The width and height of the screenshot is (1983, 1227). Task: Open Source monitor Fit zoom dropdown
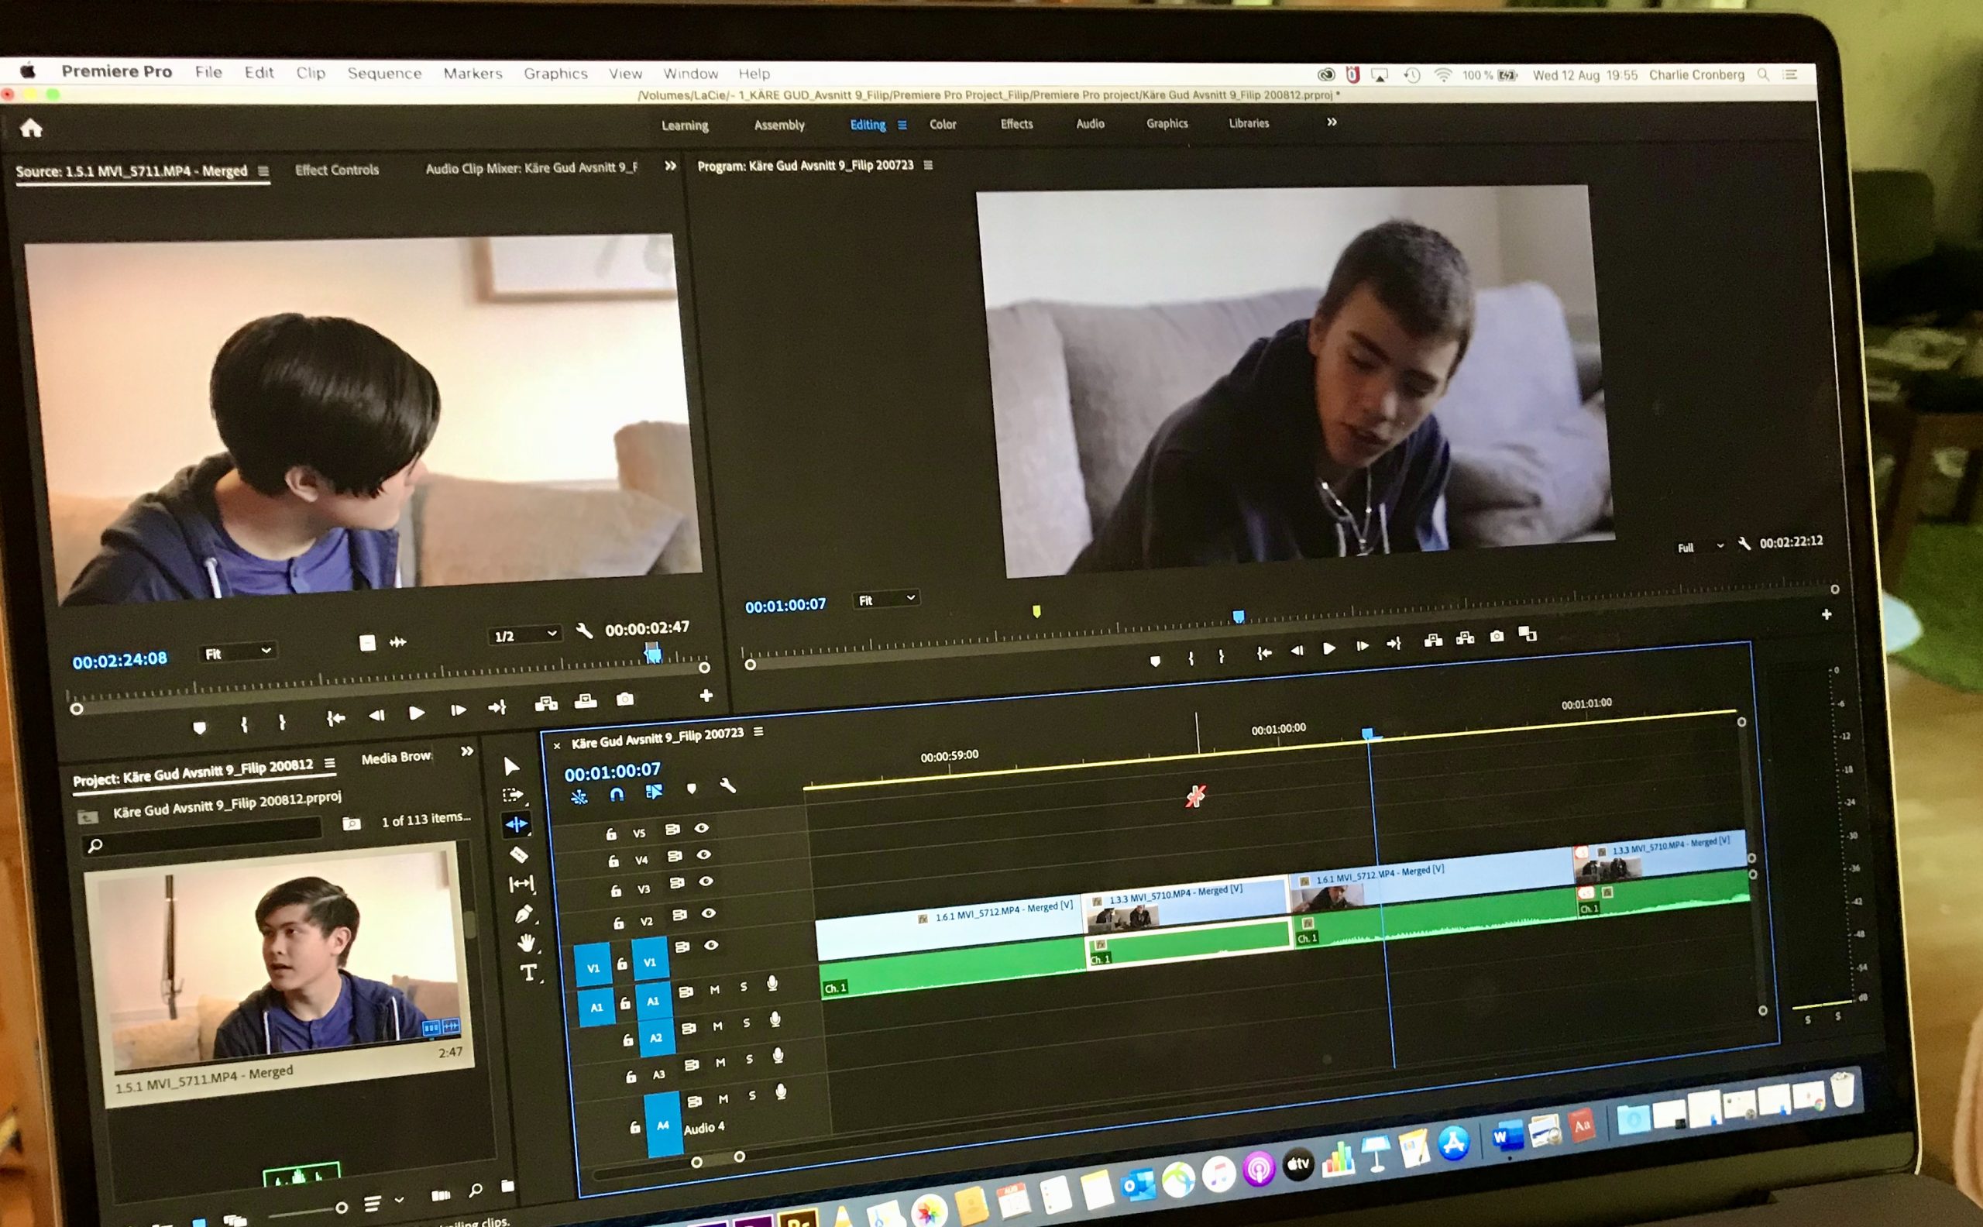click(237, 651)
